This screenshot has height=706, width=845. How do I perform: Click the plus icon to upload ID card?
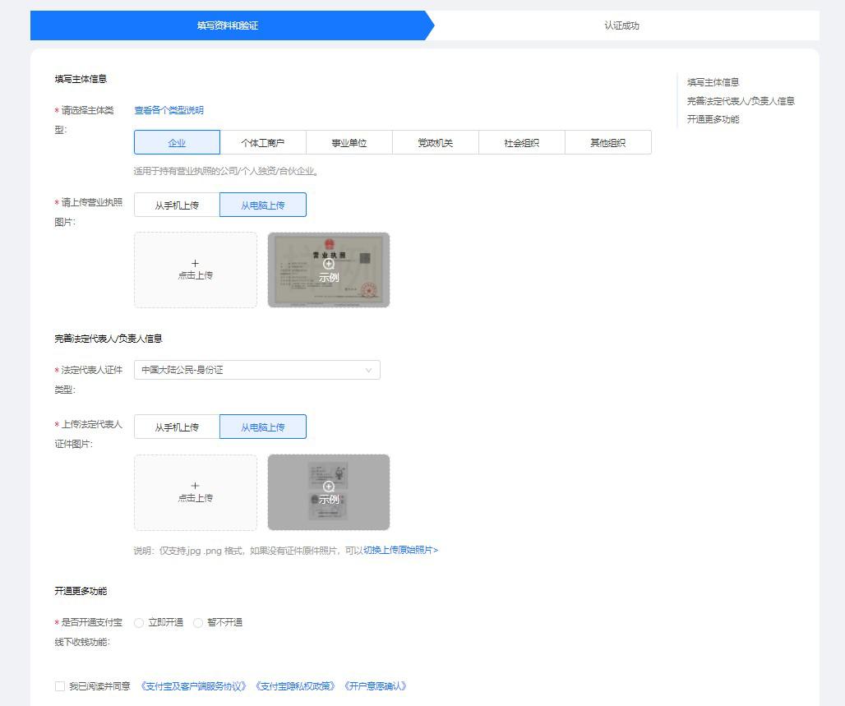coord(195,486)
